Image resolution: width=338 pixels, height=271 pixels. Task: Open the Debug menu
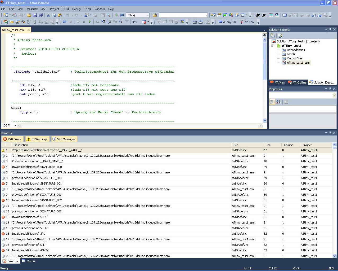point(76,9)
